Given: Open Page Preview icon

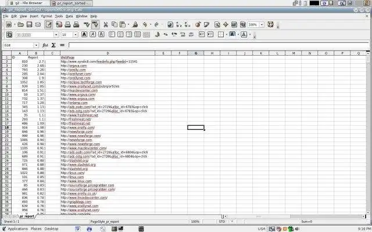Looking at the screenshot, I should point(76,24).
